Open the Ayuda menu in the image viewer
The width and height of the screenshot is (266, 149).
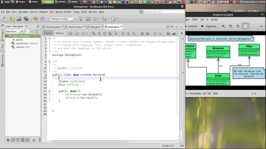214,19
